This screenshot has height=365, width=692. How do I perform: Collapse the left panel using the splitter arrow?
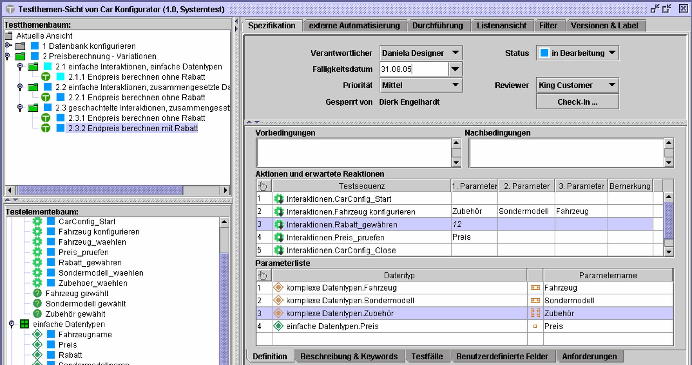coord(237,21)
